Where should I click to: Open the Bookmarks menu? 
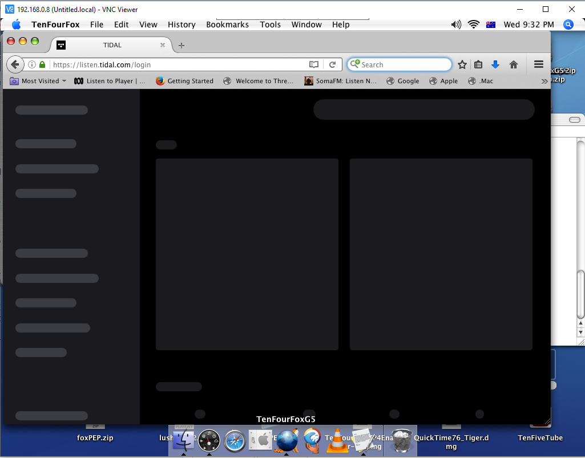(x=227, y=25)
